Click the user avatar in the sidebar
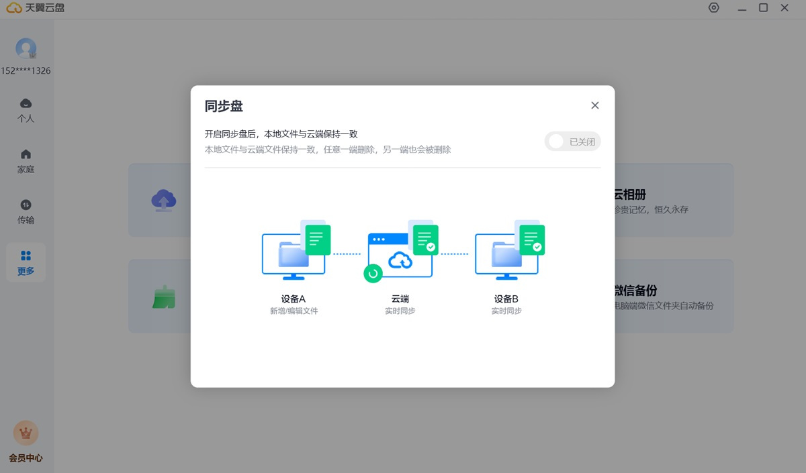 (x=26, y=48)
